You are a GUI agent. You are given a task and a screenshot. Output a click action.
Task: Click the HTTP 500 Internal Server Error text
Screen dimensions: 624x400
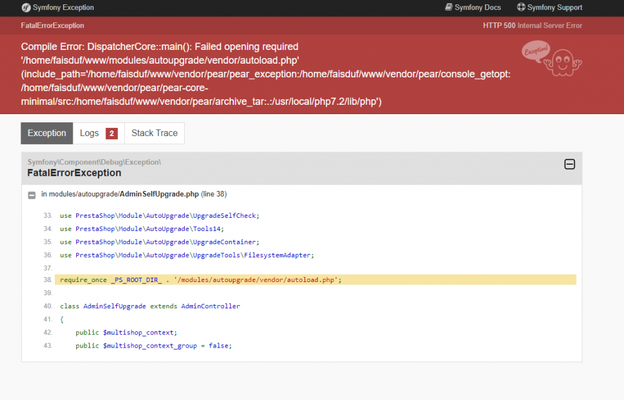point(532,26)
